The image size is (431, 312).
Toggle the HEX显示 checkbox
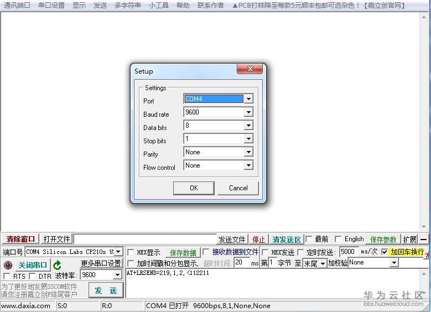pyautogui.click(x=131, y=252)
